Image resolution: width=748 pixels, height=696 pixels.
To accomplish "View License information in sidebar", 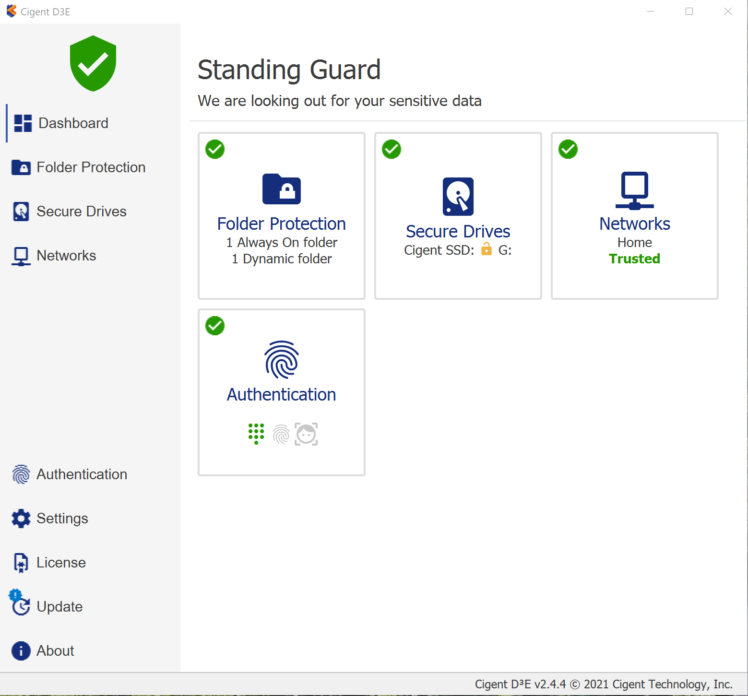I will (x=61, y=563).
